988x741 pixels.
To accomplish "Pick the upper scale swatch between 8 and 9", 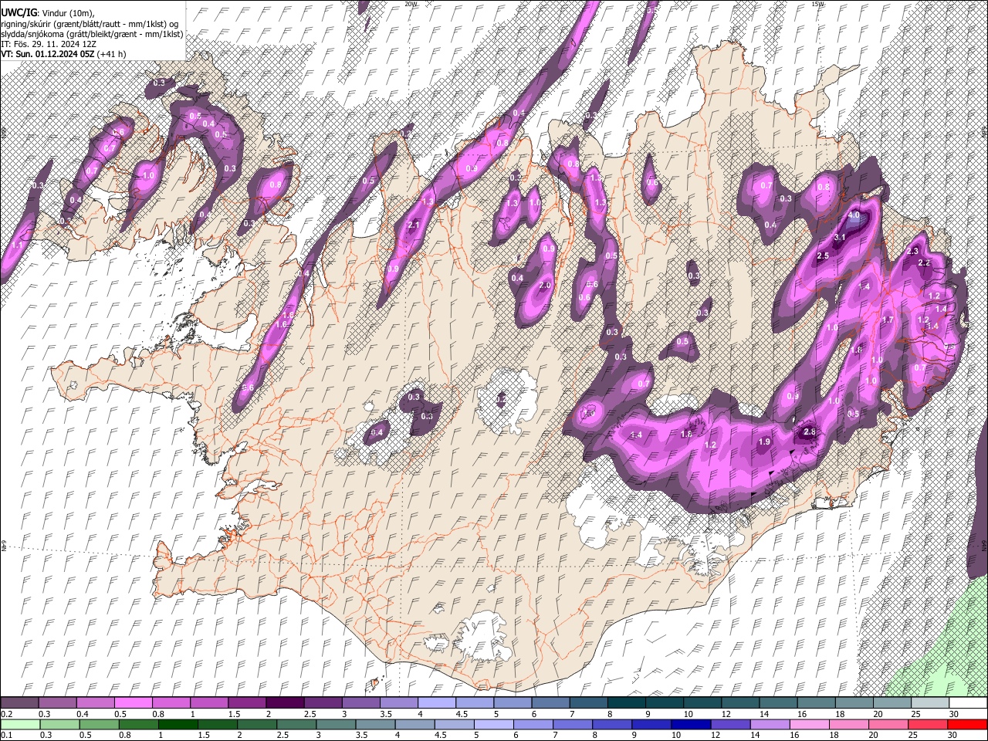I will [625, 703].
